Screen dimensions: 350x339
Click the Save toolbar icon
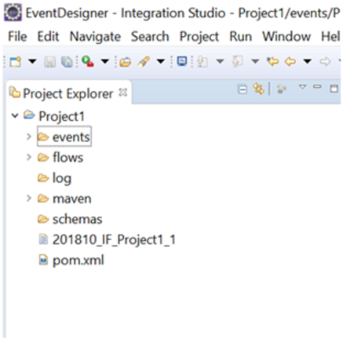coord(49,62)
